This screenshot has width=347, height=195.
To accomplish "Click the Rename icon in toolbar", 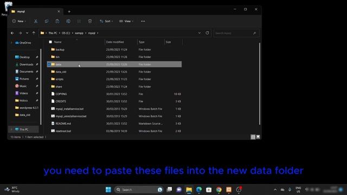I will point(68,21).
